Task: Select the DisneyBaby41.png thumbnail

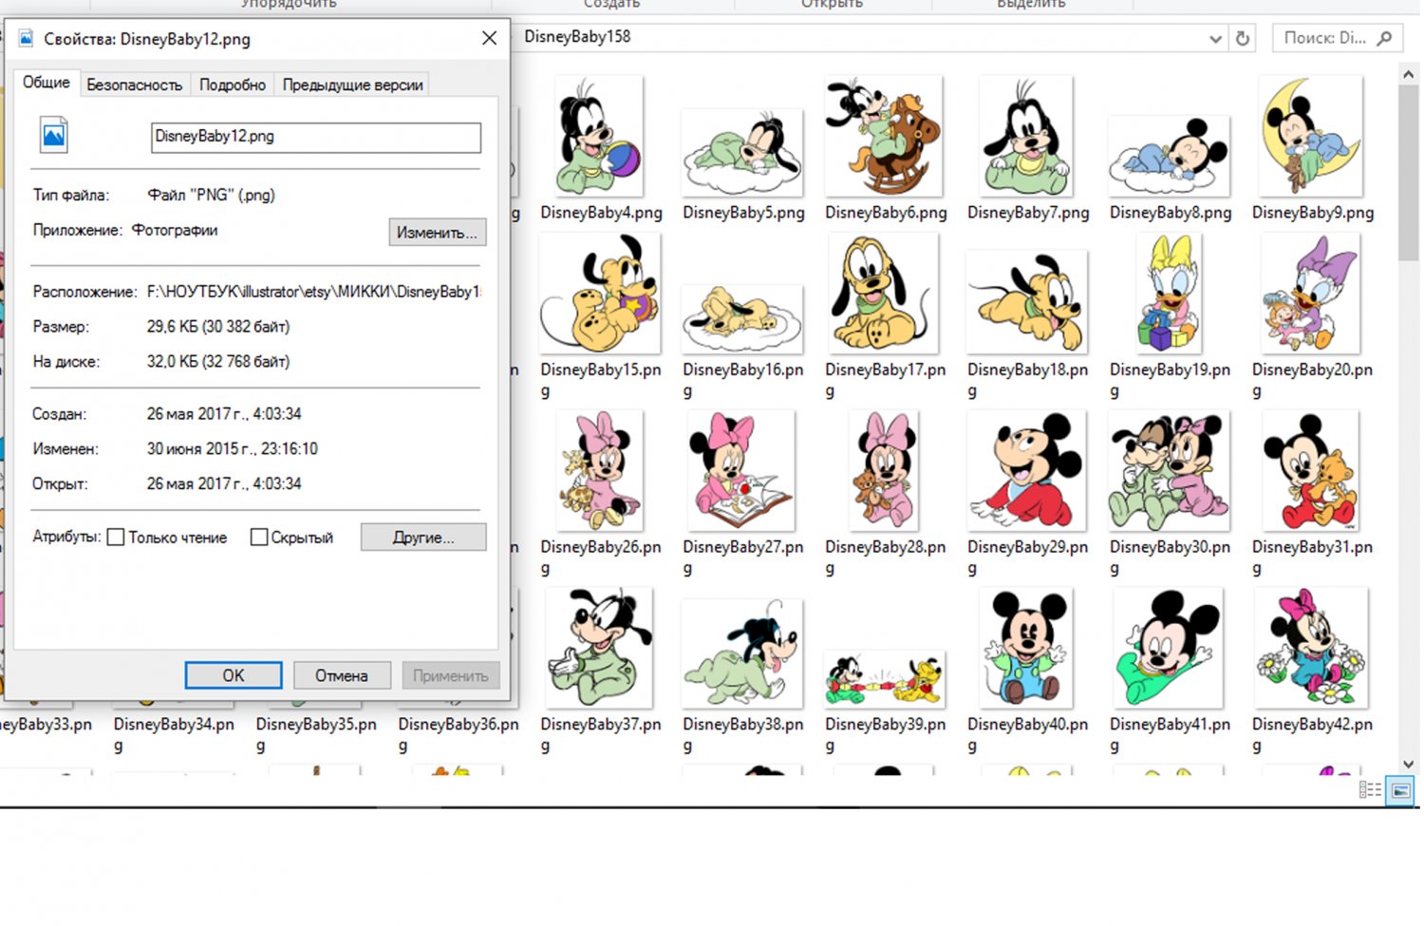Action: click(x=1170, y=648)
